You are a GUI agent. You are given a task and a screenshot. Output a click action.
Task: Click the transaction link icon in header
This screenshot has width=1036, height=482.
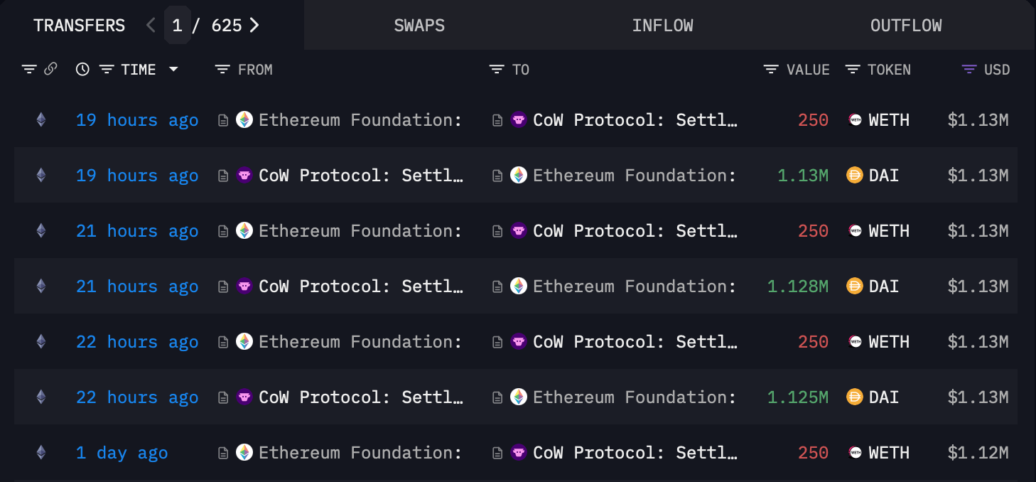(49, 69)
